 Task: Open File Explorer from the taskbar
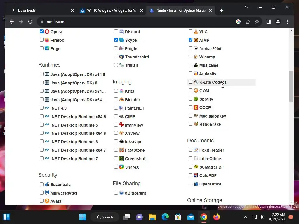[x=152, y=217]
